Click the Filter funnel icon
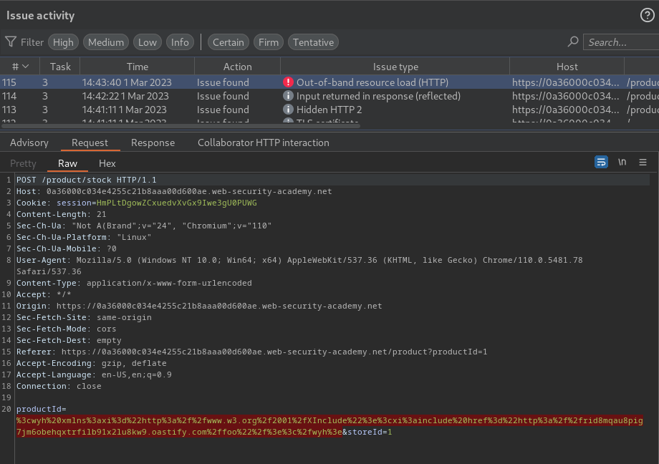659x464 pixels. click(11, 42)
